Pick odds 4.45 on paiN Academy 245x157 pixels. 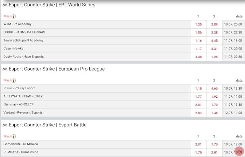(214, 41)
